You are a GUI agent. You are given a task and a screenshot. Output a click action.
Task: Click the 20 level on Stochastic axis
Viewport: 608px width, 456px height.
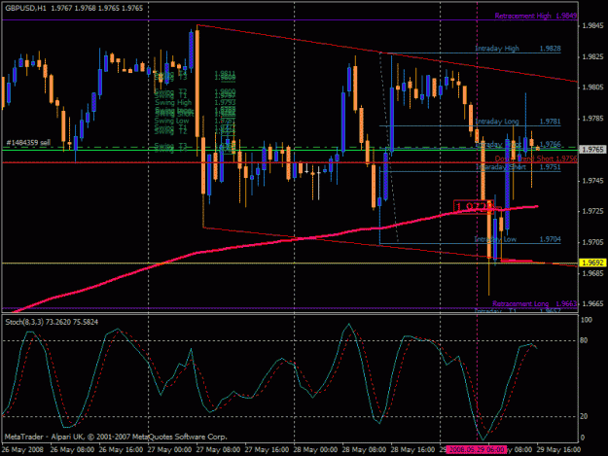click(x=584, y=416)
